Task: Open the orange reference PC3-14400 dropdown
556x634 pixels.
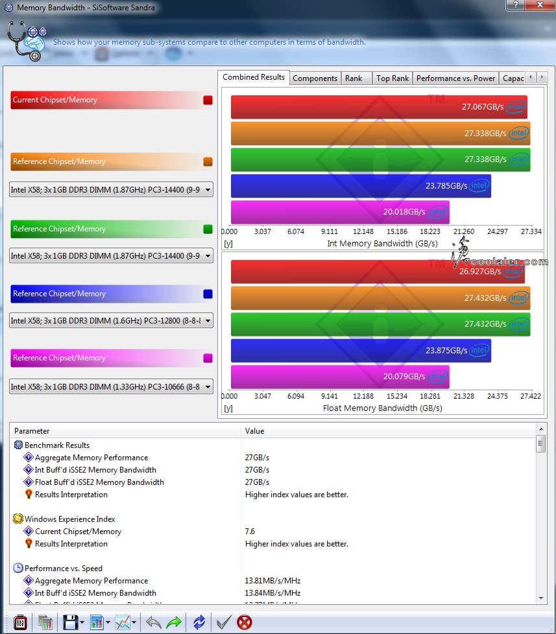Action: pyautogui.click(x=111, y=190)
